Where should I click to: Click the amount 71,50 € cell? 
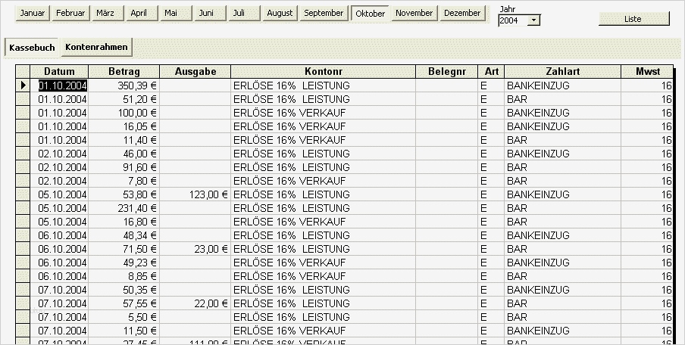pos(124,249)
